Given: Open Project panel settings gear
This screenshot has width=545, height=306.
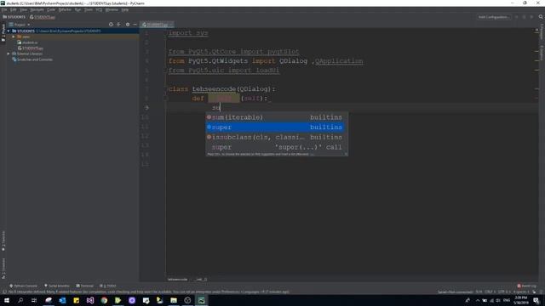Looking at the screenshot, I should (128, 25).
